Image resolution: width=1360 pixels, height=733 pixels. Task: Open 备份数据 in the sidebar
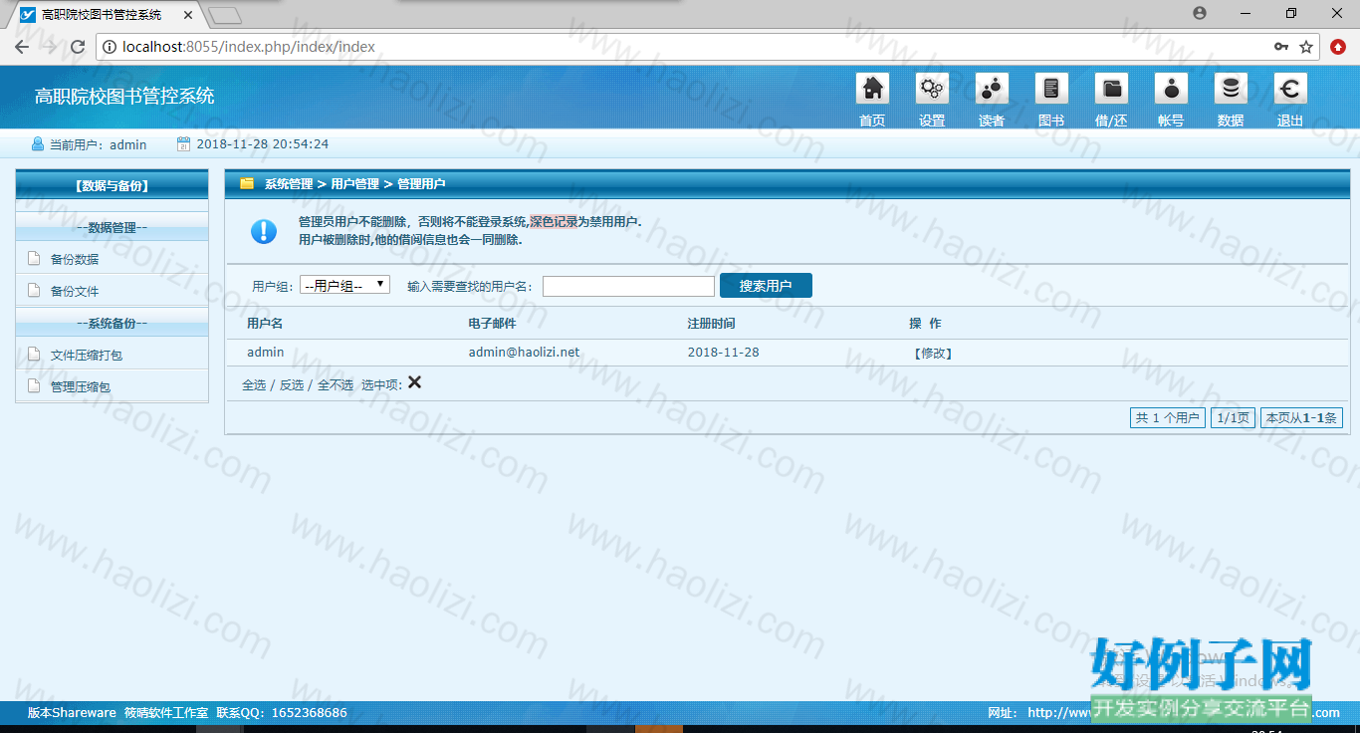click(75, 259)
